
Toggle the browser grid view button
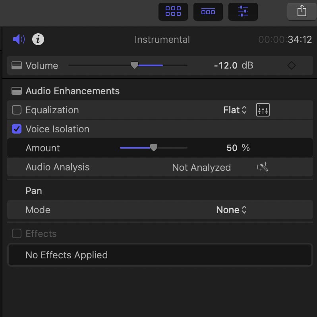(173, 11)
